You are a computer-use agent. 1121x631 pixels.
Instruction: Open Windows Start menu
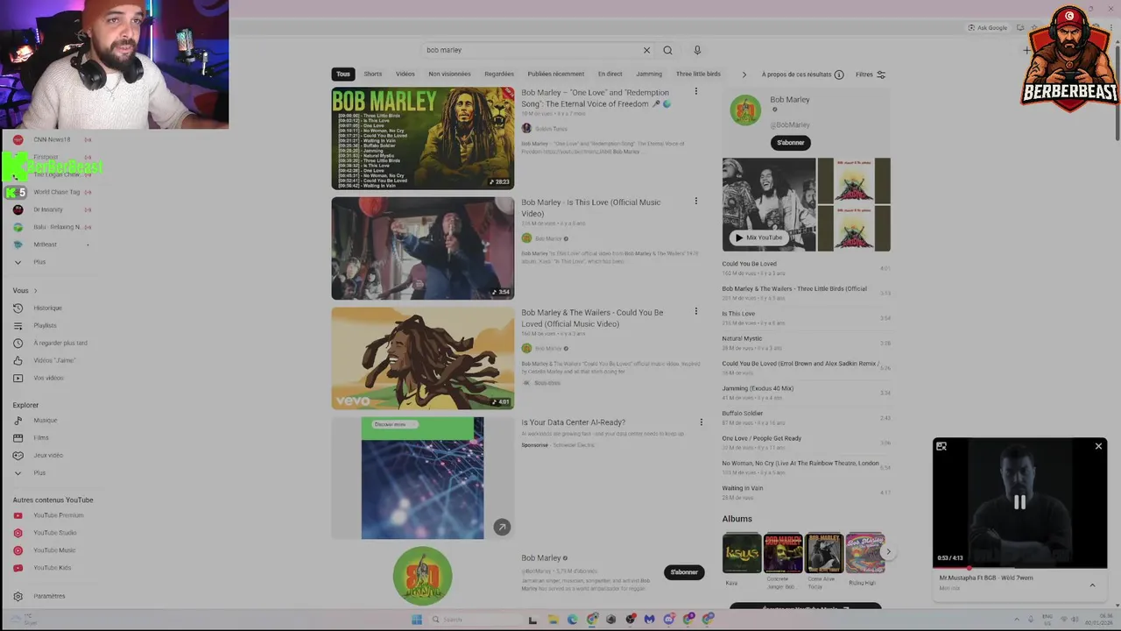(417, 620)
